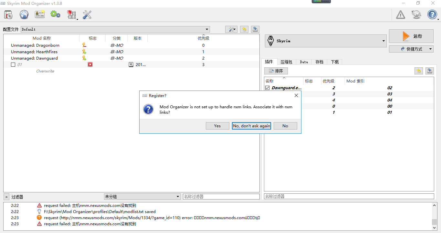441x233 pixels.
Task: Click No, don't ask again button
Action: coord(251,126)
